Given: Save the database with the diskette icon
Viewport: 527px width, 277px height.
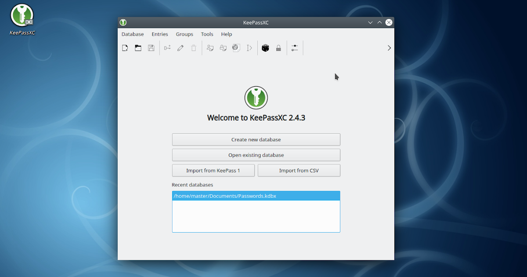Looking at the screenshot, I should click(151, 47).
